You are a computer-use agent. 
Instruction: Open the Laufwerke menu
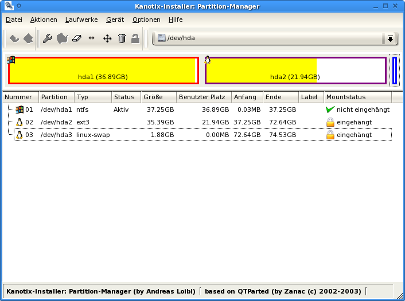(81, 19)
